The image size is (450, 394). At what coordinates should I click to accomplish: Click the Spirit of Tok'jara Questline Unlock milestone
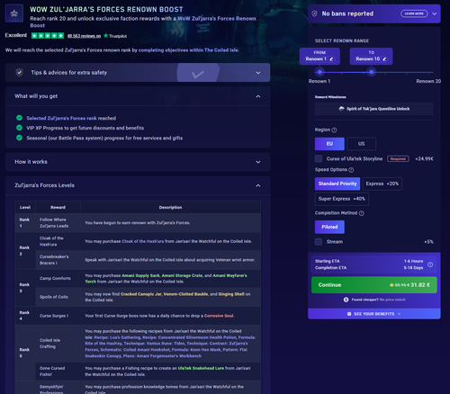[374, 109]
